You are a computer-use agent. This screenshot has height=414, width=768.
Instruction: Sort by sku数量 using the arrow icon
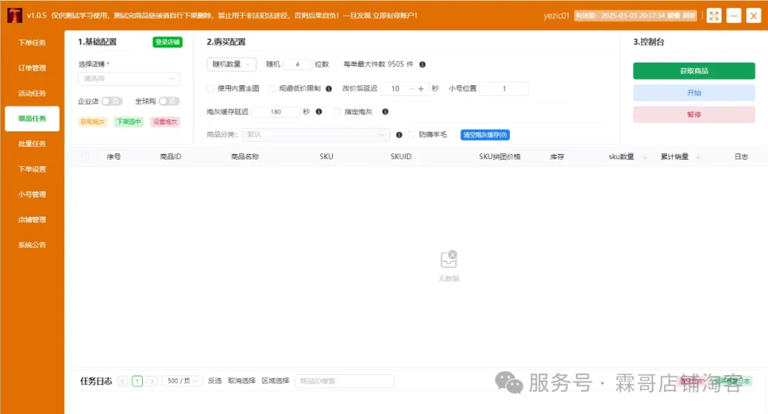coord(645,157)
